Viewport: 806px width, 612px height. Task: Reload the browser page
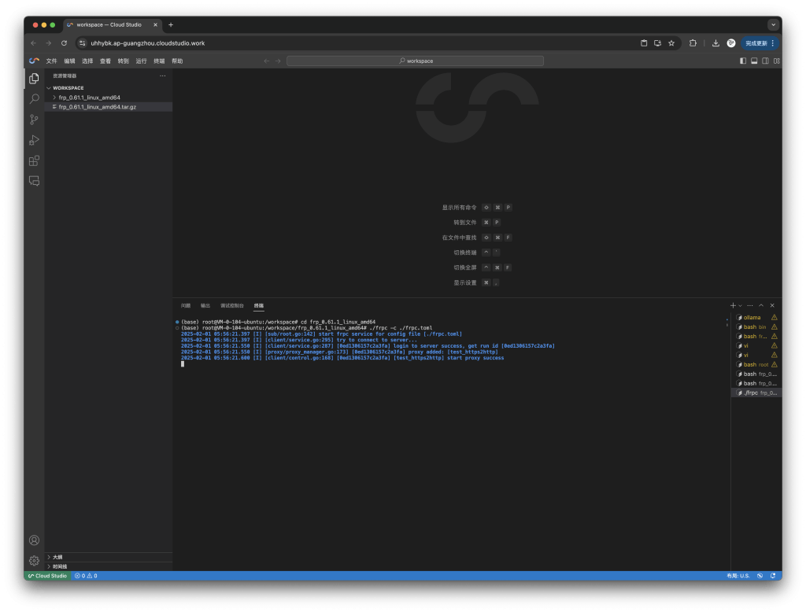(x=64, y=43)
